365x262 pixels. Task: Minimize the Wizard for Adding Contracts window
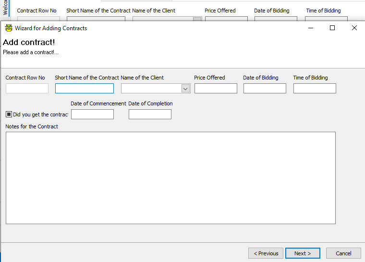pyautogui.click(x=311, y=28)
